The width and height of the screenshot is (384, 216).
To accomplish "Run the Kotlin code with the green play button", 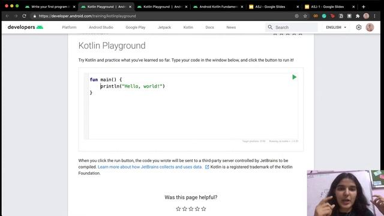I will tap(295, 77).
